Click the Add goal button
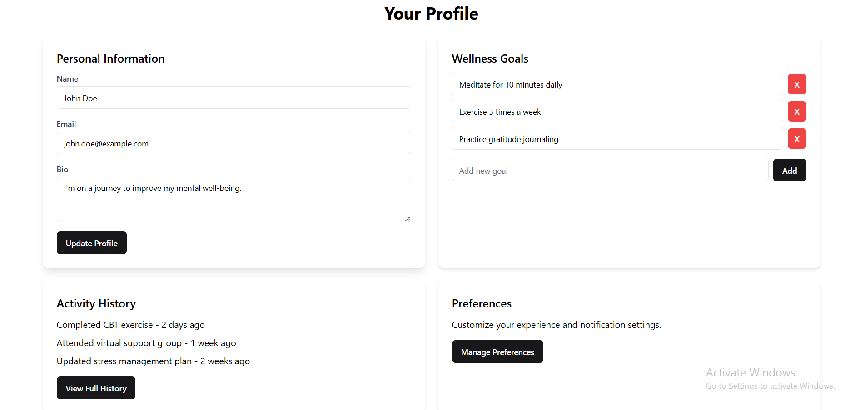860x410 pixels. [789, 171]
